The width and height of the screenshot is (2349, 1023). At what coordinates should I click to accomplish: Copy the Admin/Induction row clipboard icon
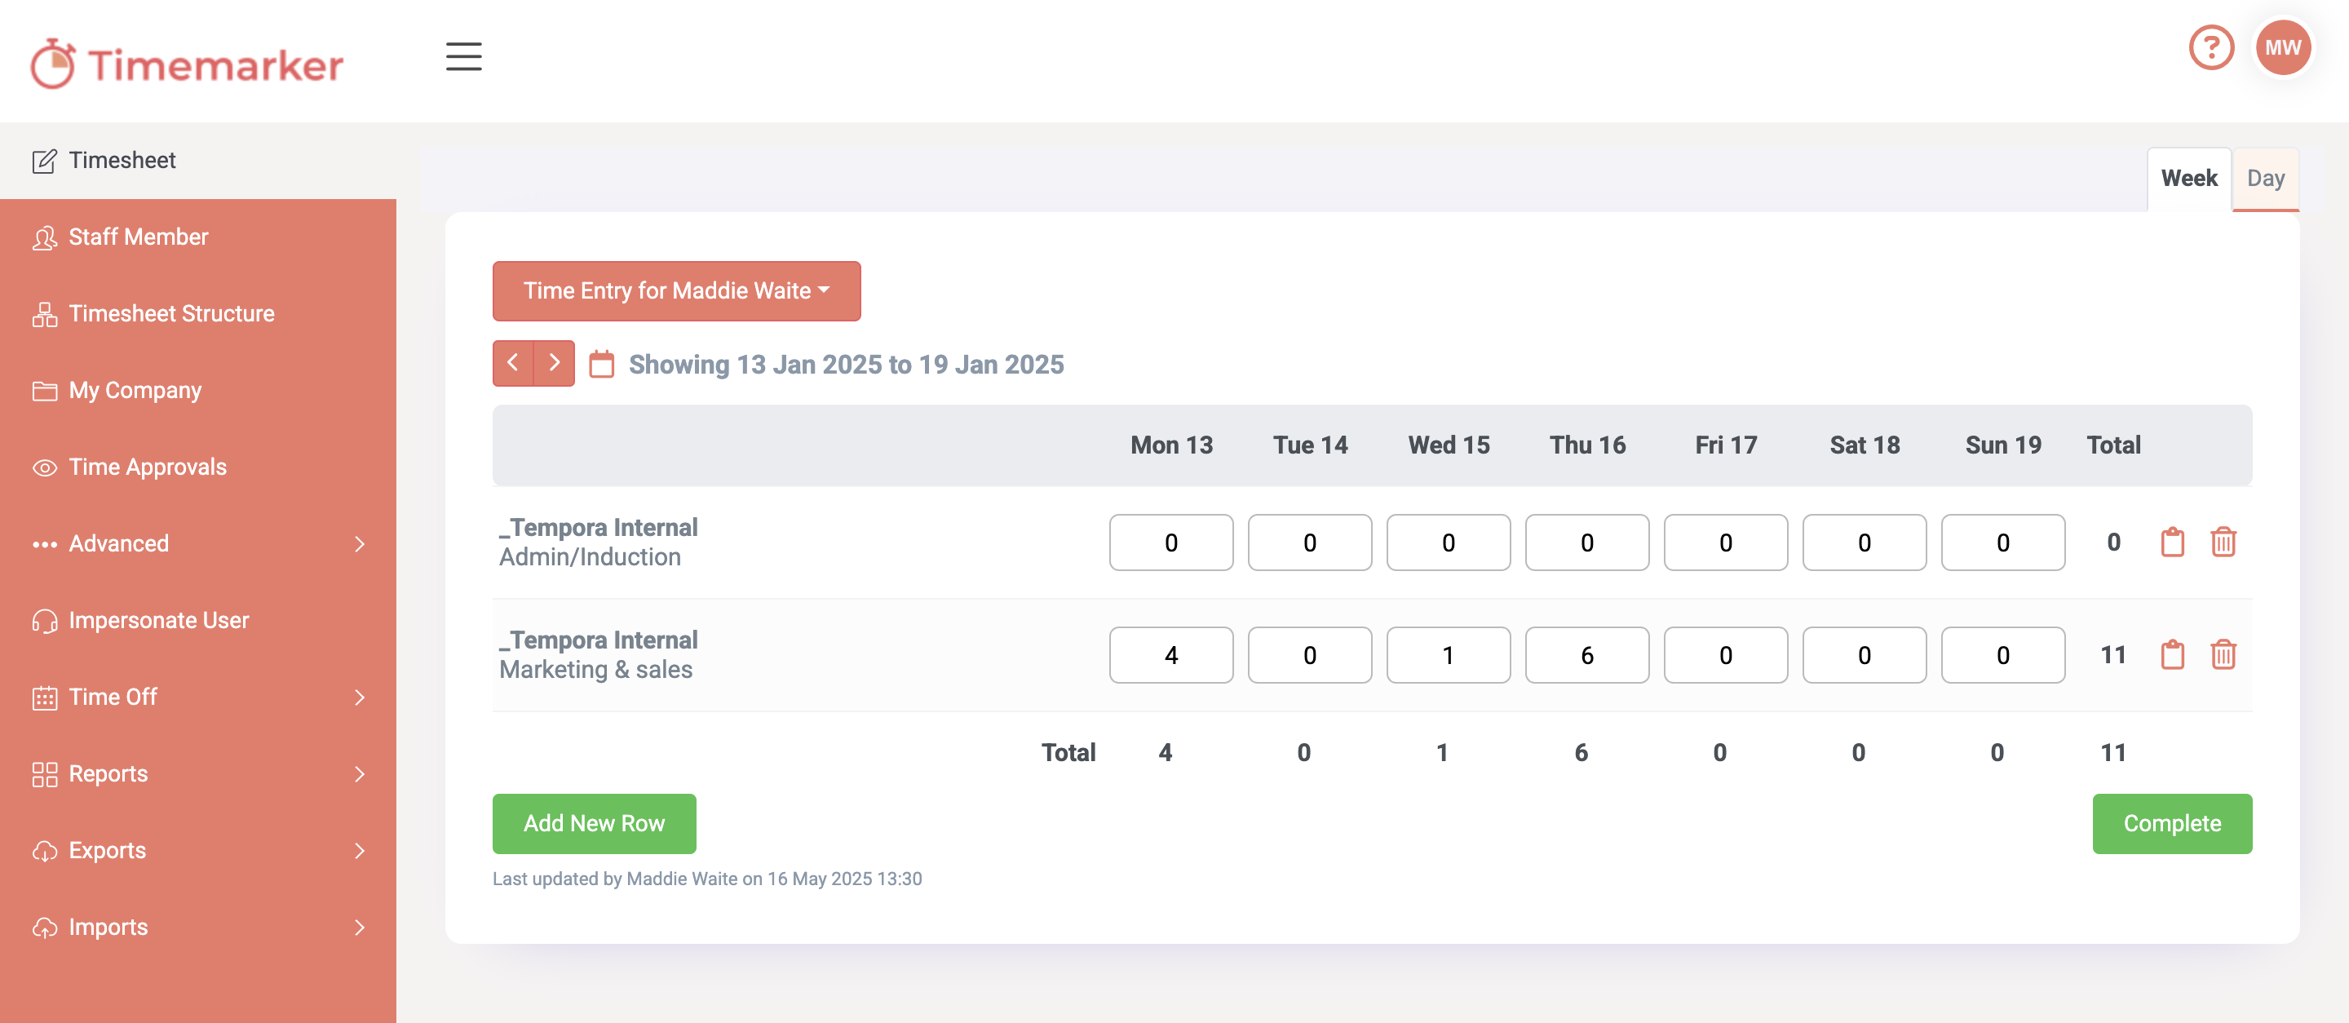(x=2172, y=542)
